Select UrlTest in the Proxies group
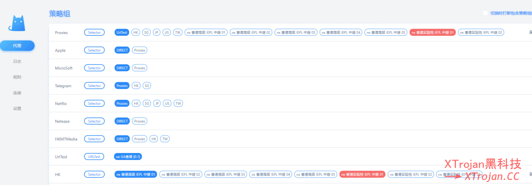Image resolution: width=532 pixels, height=185 pixels. tap(122, 32)
